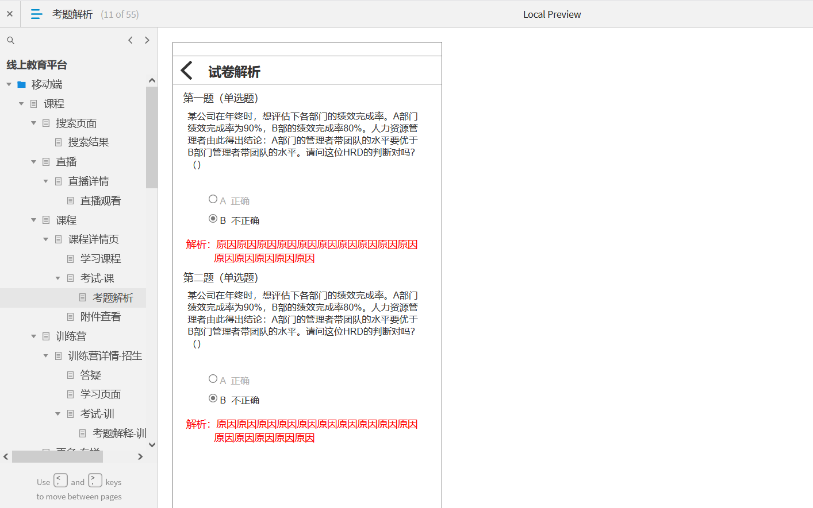The height and width of the screenshot is (508, 813).
Task: Click the Local Preview title
Action: point(552,14)
